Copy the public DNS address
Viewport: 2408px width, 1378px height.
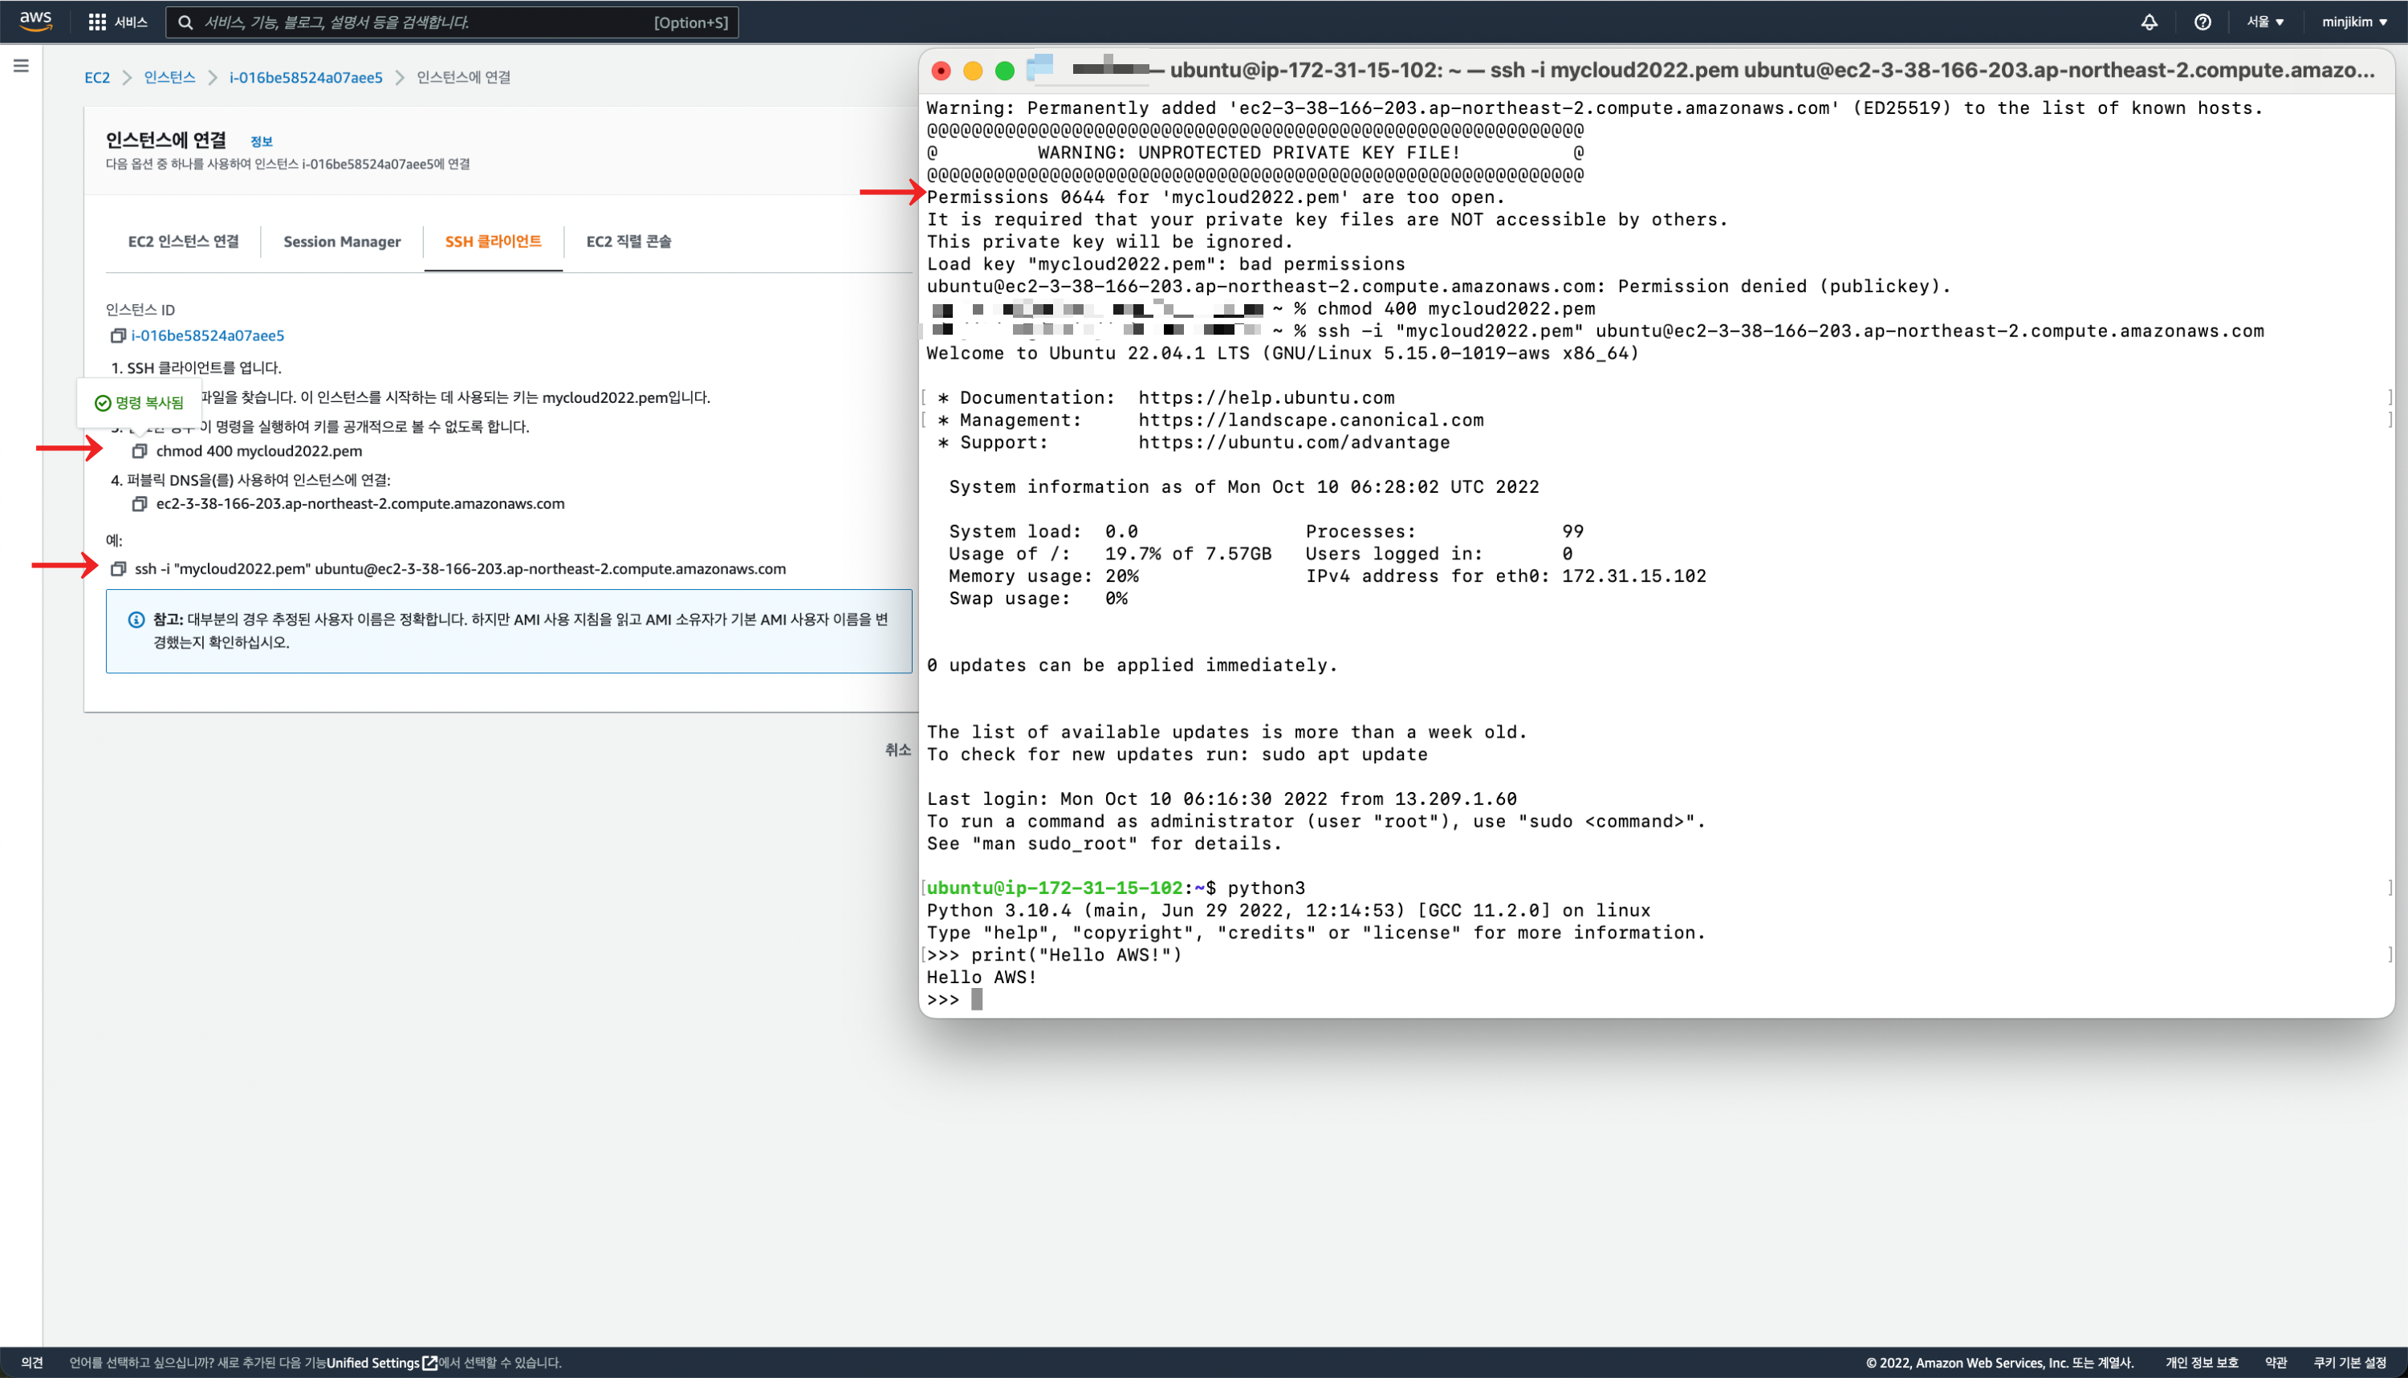[x=139, y=503]
